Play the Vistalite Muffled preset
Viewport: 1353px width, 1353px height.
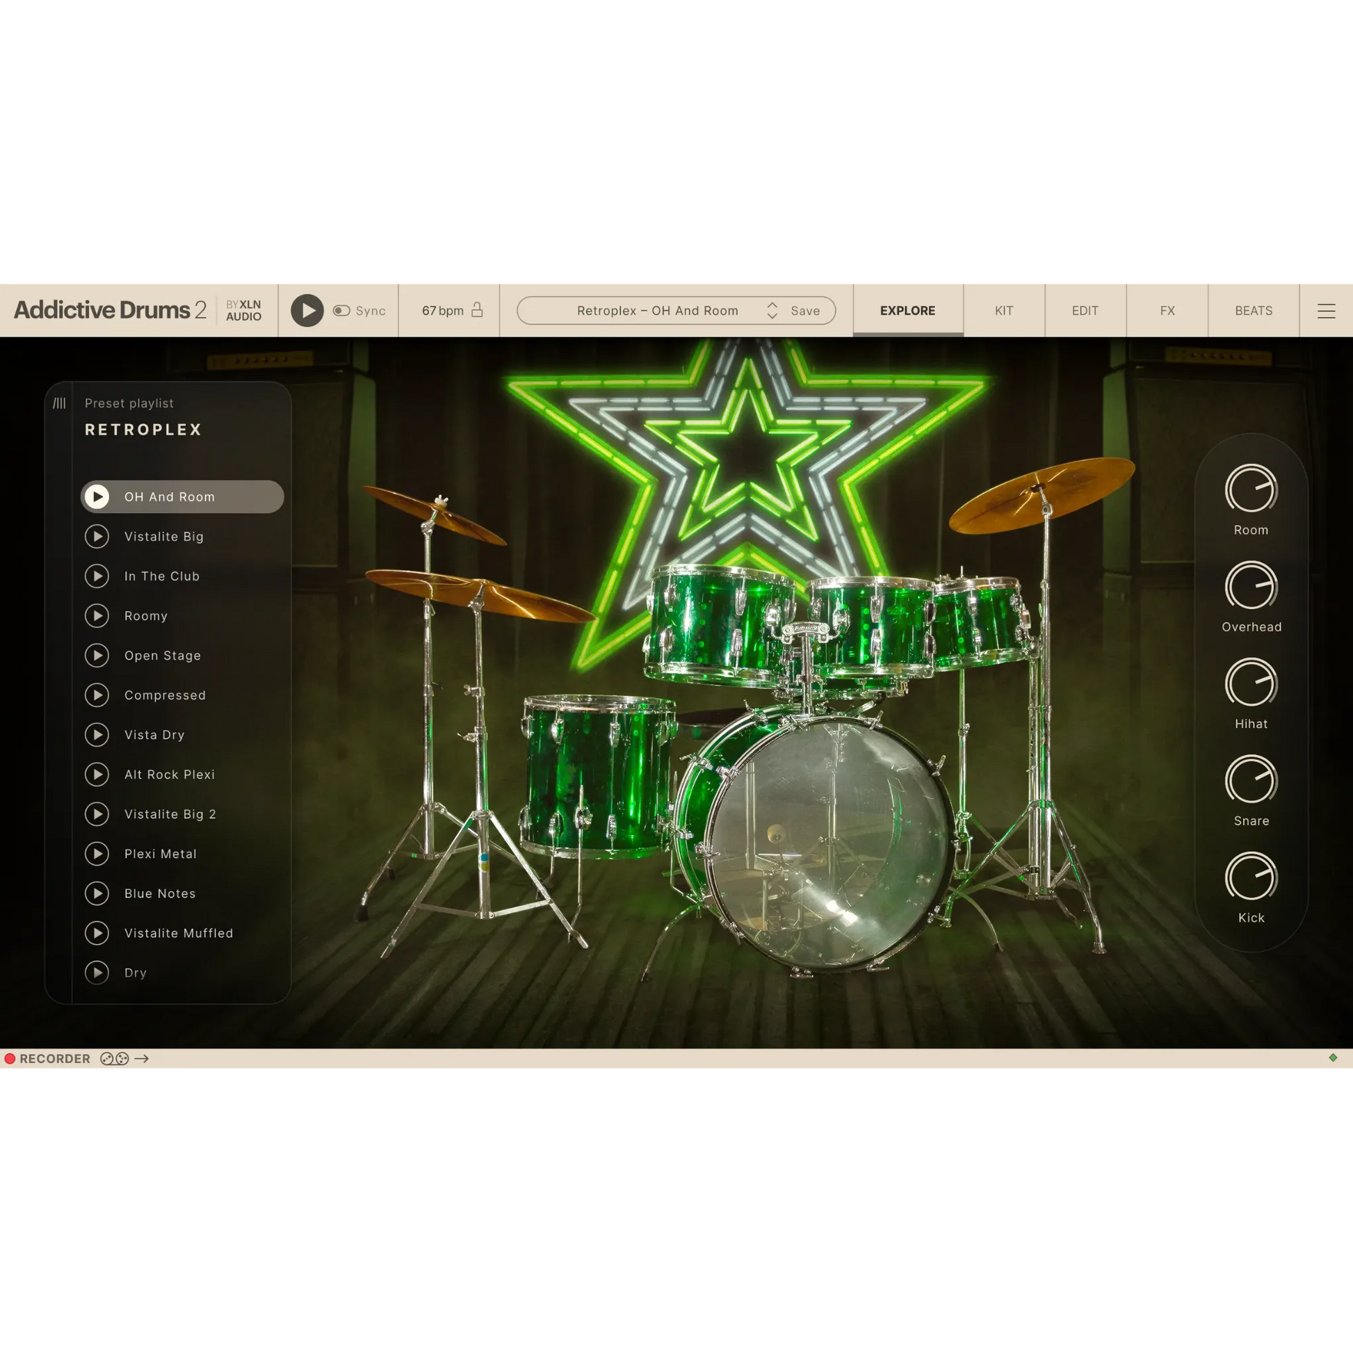[97, 933]
